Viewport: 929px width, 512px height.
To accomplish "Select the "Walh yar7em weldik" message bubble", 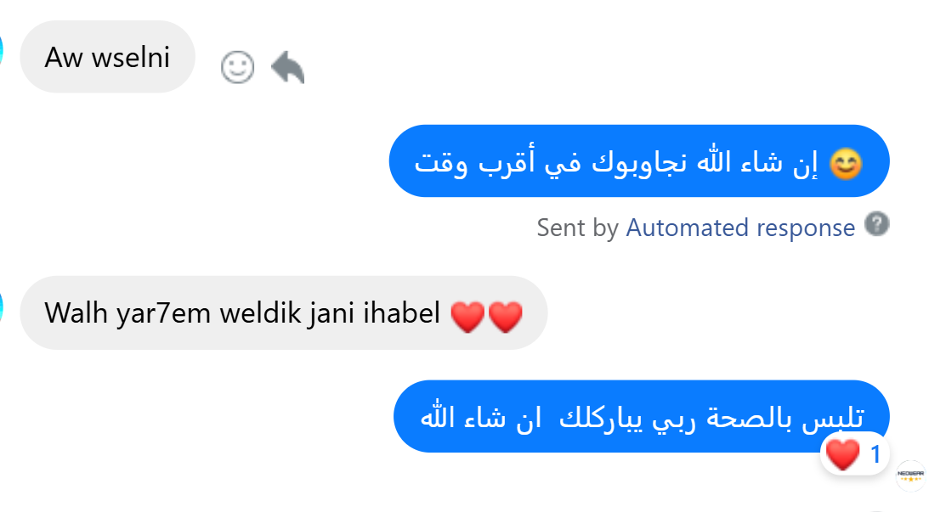I will pos(284,312).
